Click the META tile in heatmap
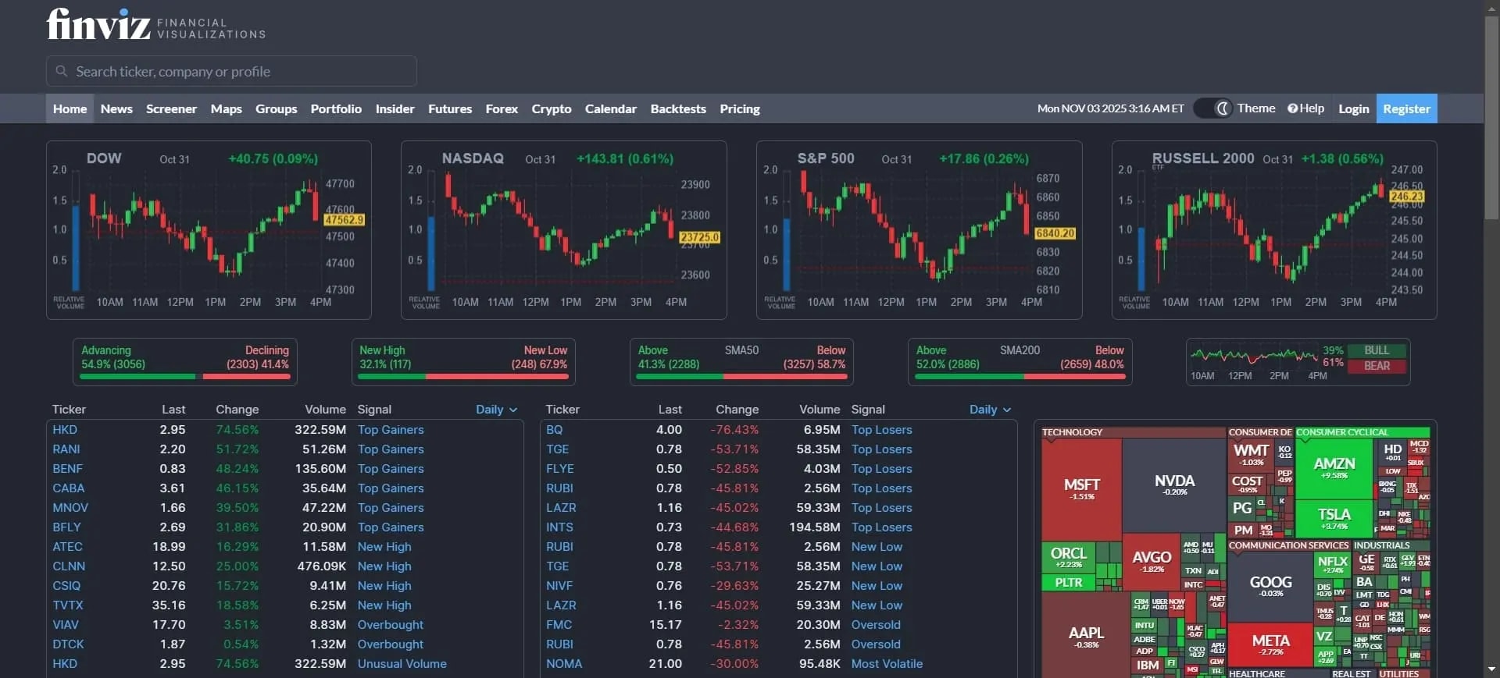 pos(1270,644)
